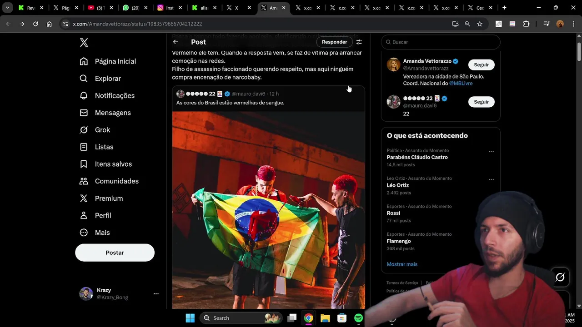Follow @mauro_davi6 with Seguir button

click(481, 102)
